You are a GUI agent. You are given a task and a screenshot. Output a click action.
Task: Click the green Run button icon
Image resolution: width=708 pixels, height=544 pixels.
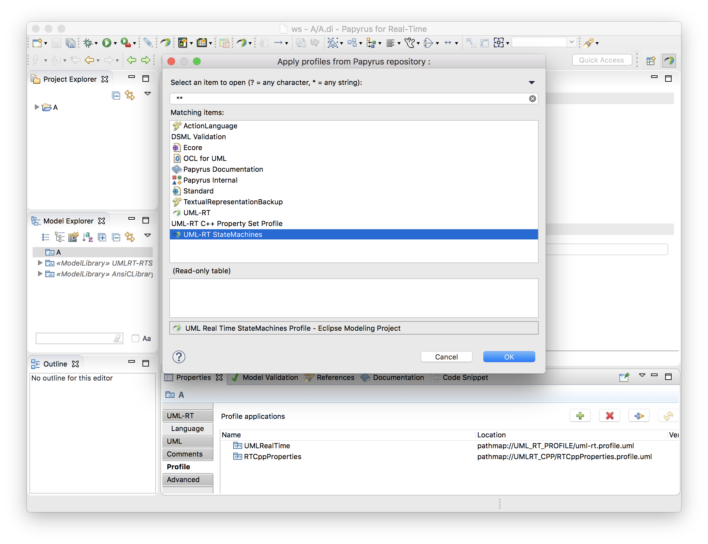tap(107, 43)
